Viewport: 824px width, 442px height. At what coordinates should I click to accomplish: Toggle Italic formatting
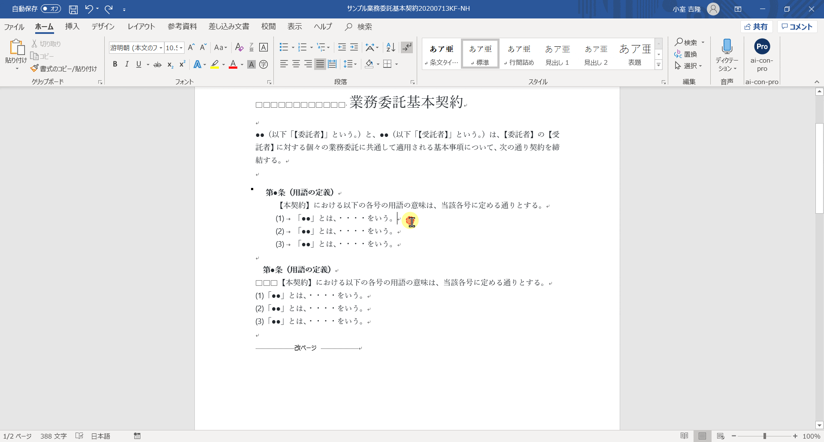point(127,64)
